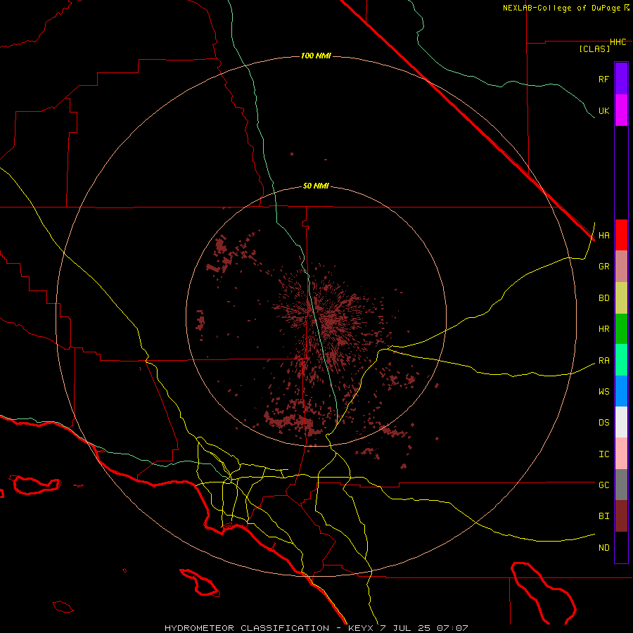
Task: Click the DS legend label
Action: tap(603, 423)
